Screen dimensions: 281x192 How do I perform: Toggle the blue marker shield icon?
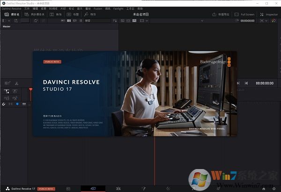tap(17, 104)
